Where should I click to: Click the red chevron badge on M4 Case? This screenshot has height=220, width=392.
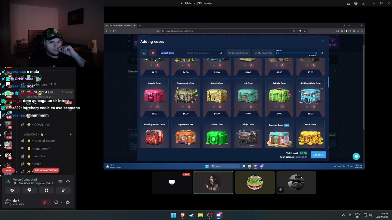pos(251,107)
